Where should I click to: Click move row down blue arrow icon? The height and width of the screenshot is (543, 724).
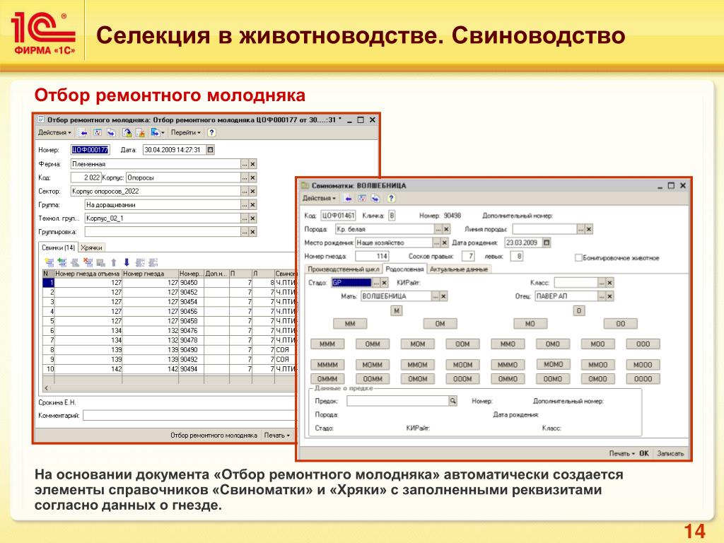[127, 263]
